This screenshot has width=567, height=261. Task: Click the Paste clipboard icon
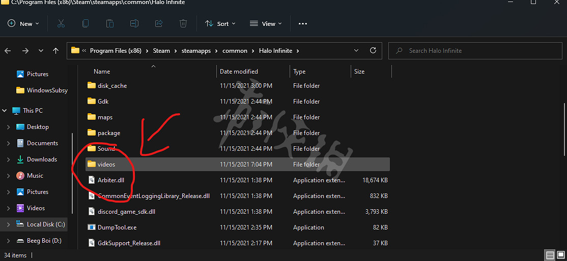click(x=110, y=23)
